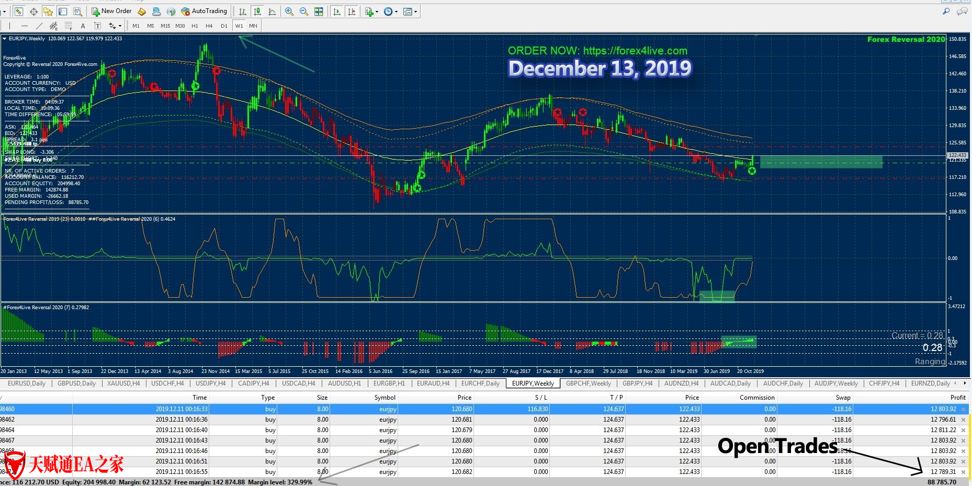Toggle candlestick chart mode

point(257,12)
